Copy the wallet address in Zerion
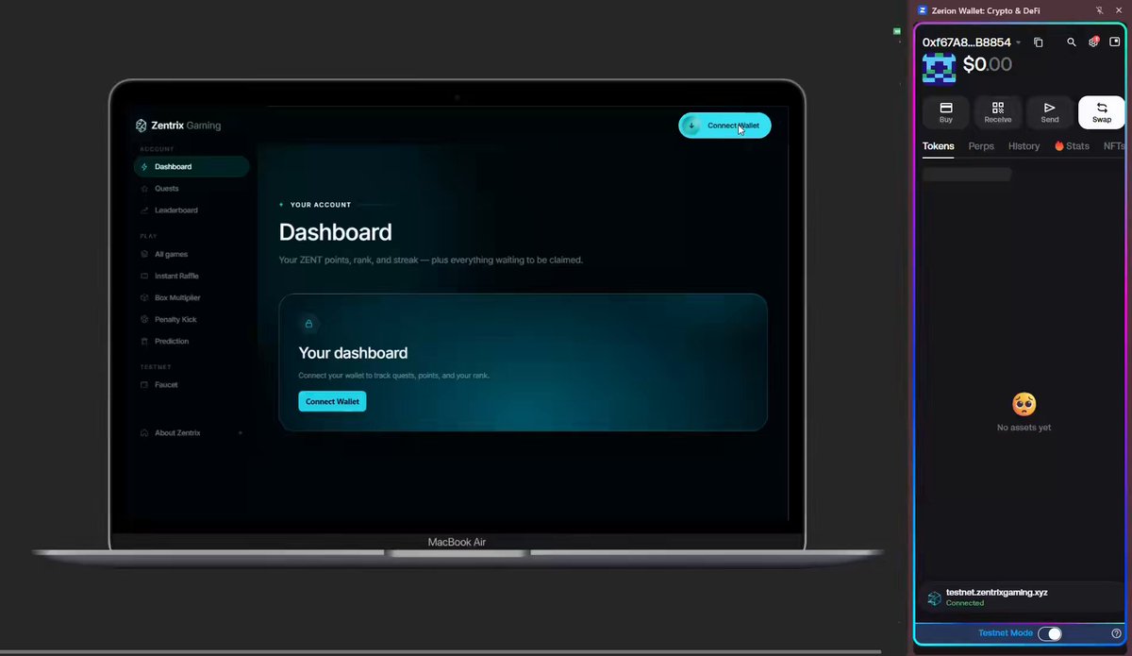Viewport: 1132px width, 656px height. (x=1038, y=42)
